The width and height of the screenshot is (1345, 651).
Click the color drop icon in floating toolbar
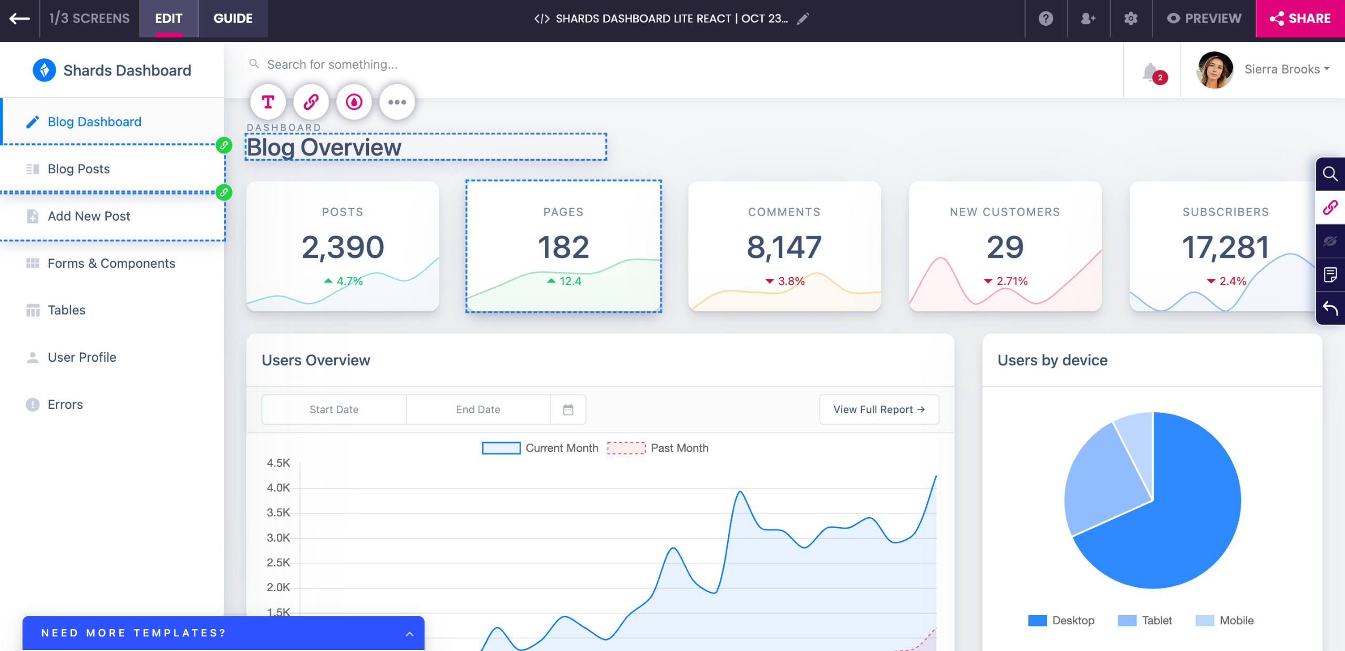(354, 102)
